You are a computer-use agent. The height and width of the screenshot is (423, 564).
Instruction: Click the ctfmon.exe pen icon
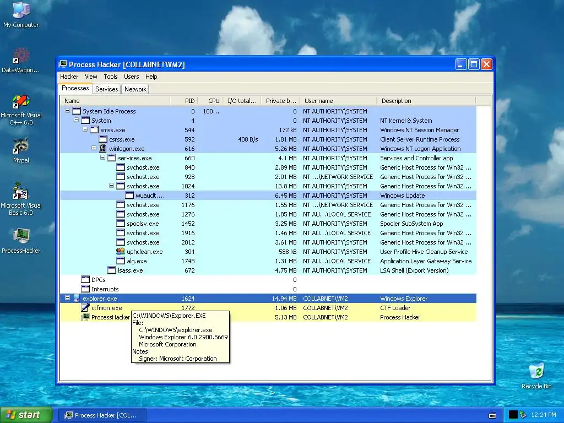[x=85, y=307]
